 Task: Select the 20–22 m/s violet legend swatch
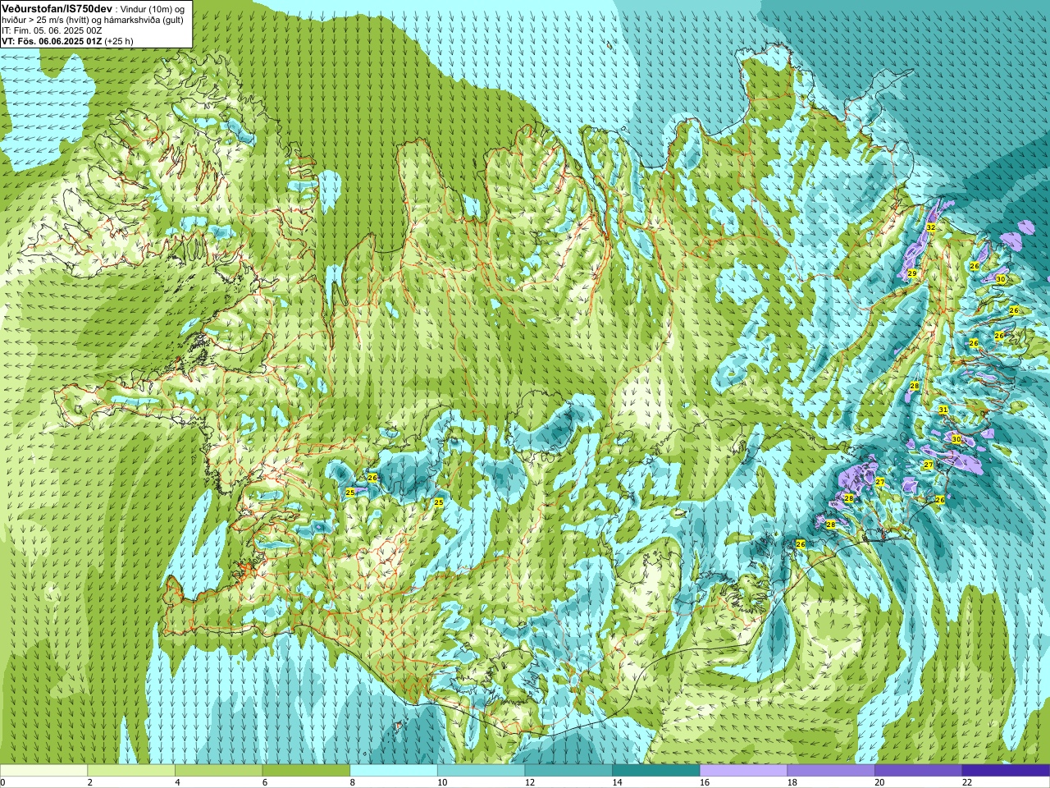coord(918,771)
